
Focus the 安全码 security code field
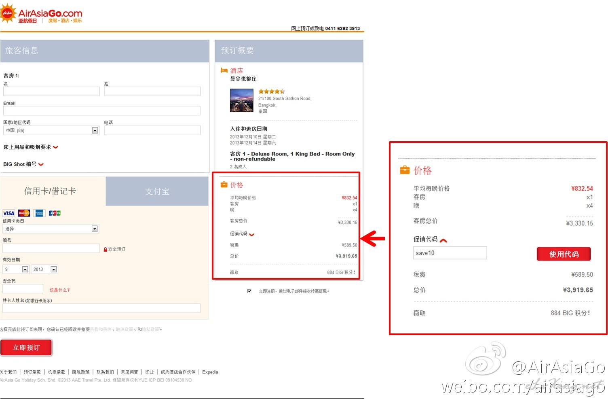pos(23,289)
